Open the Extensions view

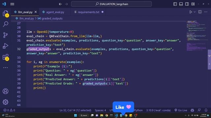click(6, 57)
